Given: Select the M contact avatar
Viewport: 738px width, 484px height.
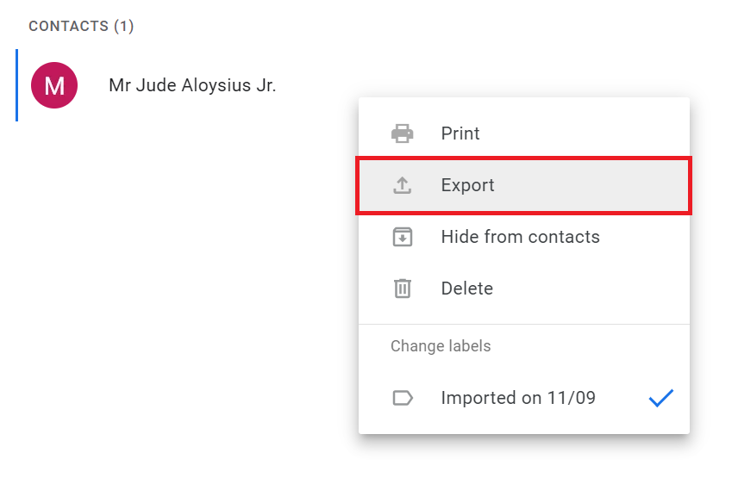Looking at the screenshot, I should point(54,85).
